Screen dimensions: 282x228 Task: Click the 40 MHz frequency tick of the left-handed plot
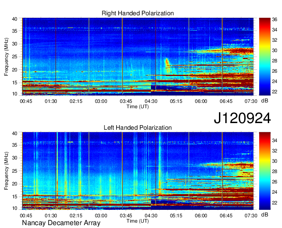pyautogui.click(x=15, y=133)
